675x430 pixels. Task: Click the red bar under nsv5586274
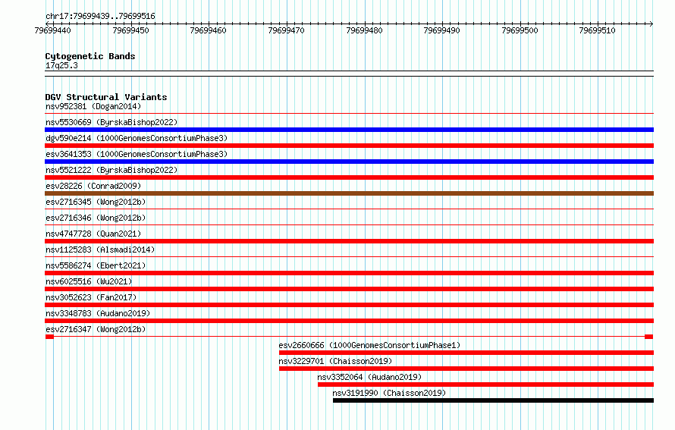(x=349, y=273)
